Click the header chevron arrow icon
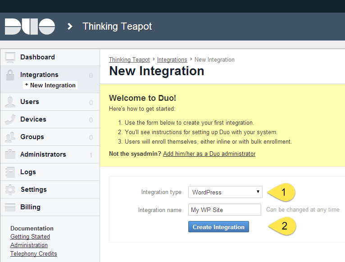The image size is (345, 262). point(70,27)
